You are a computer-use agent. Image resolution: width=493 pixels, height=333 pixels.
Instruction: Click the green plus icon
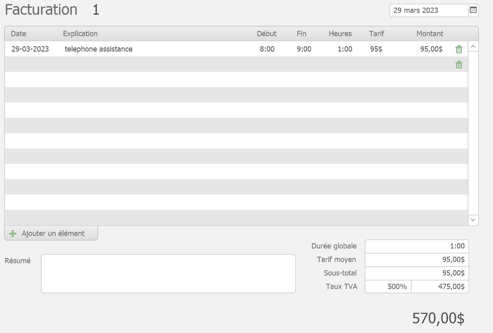point(13,234)
